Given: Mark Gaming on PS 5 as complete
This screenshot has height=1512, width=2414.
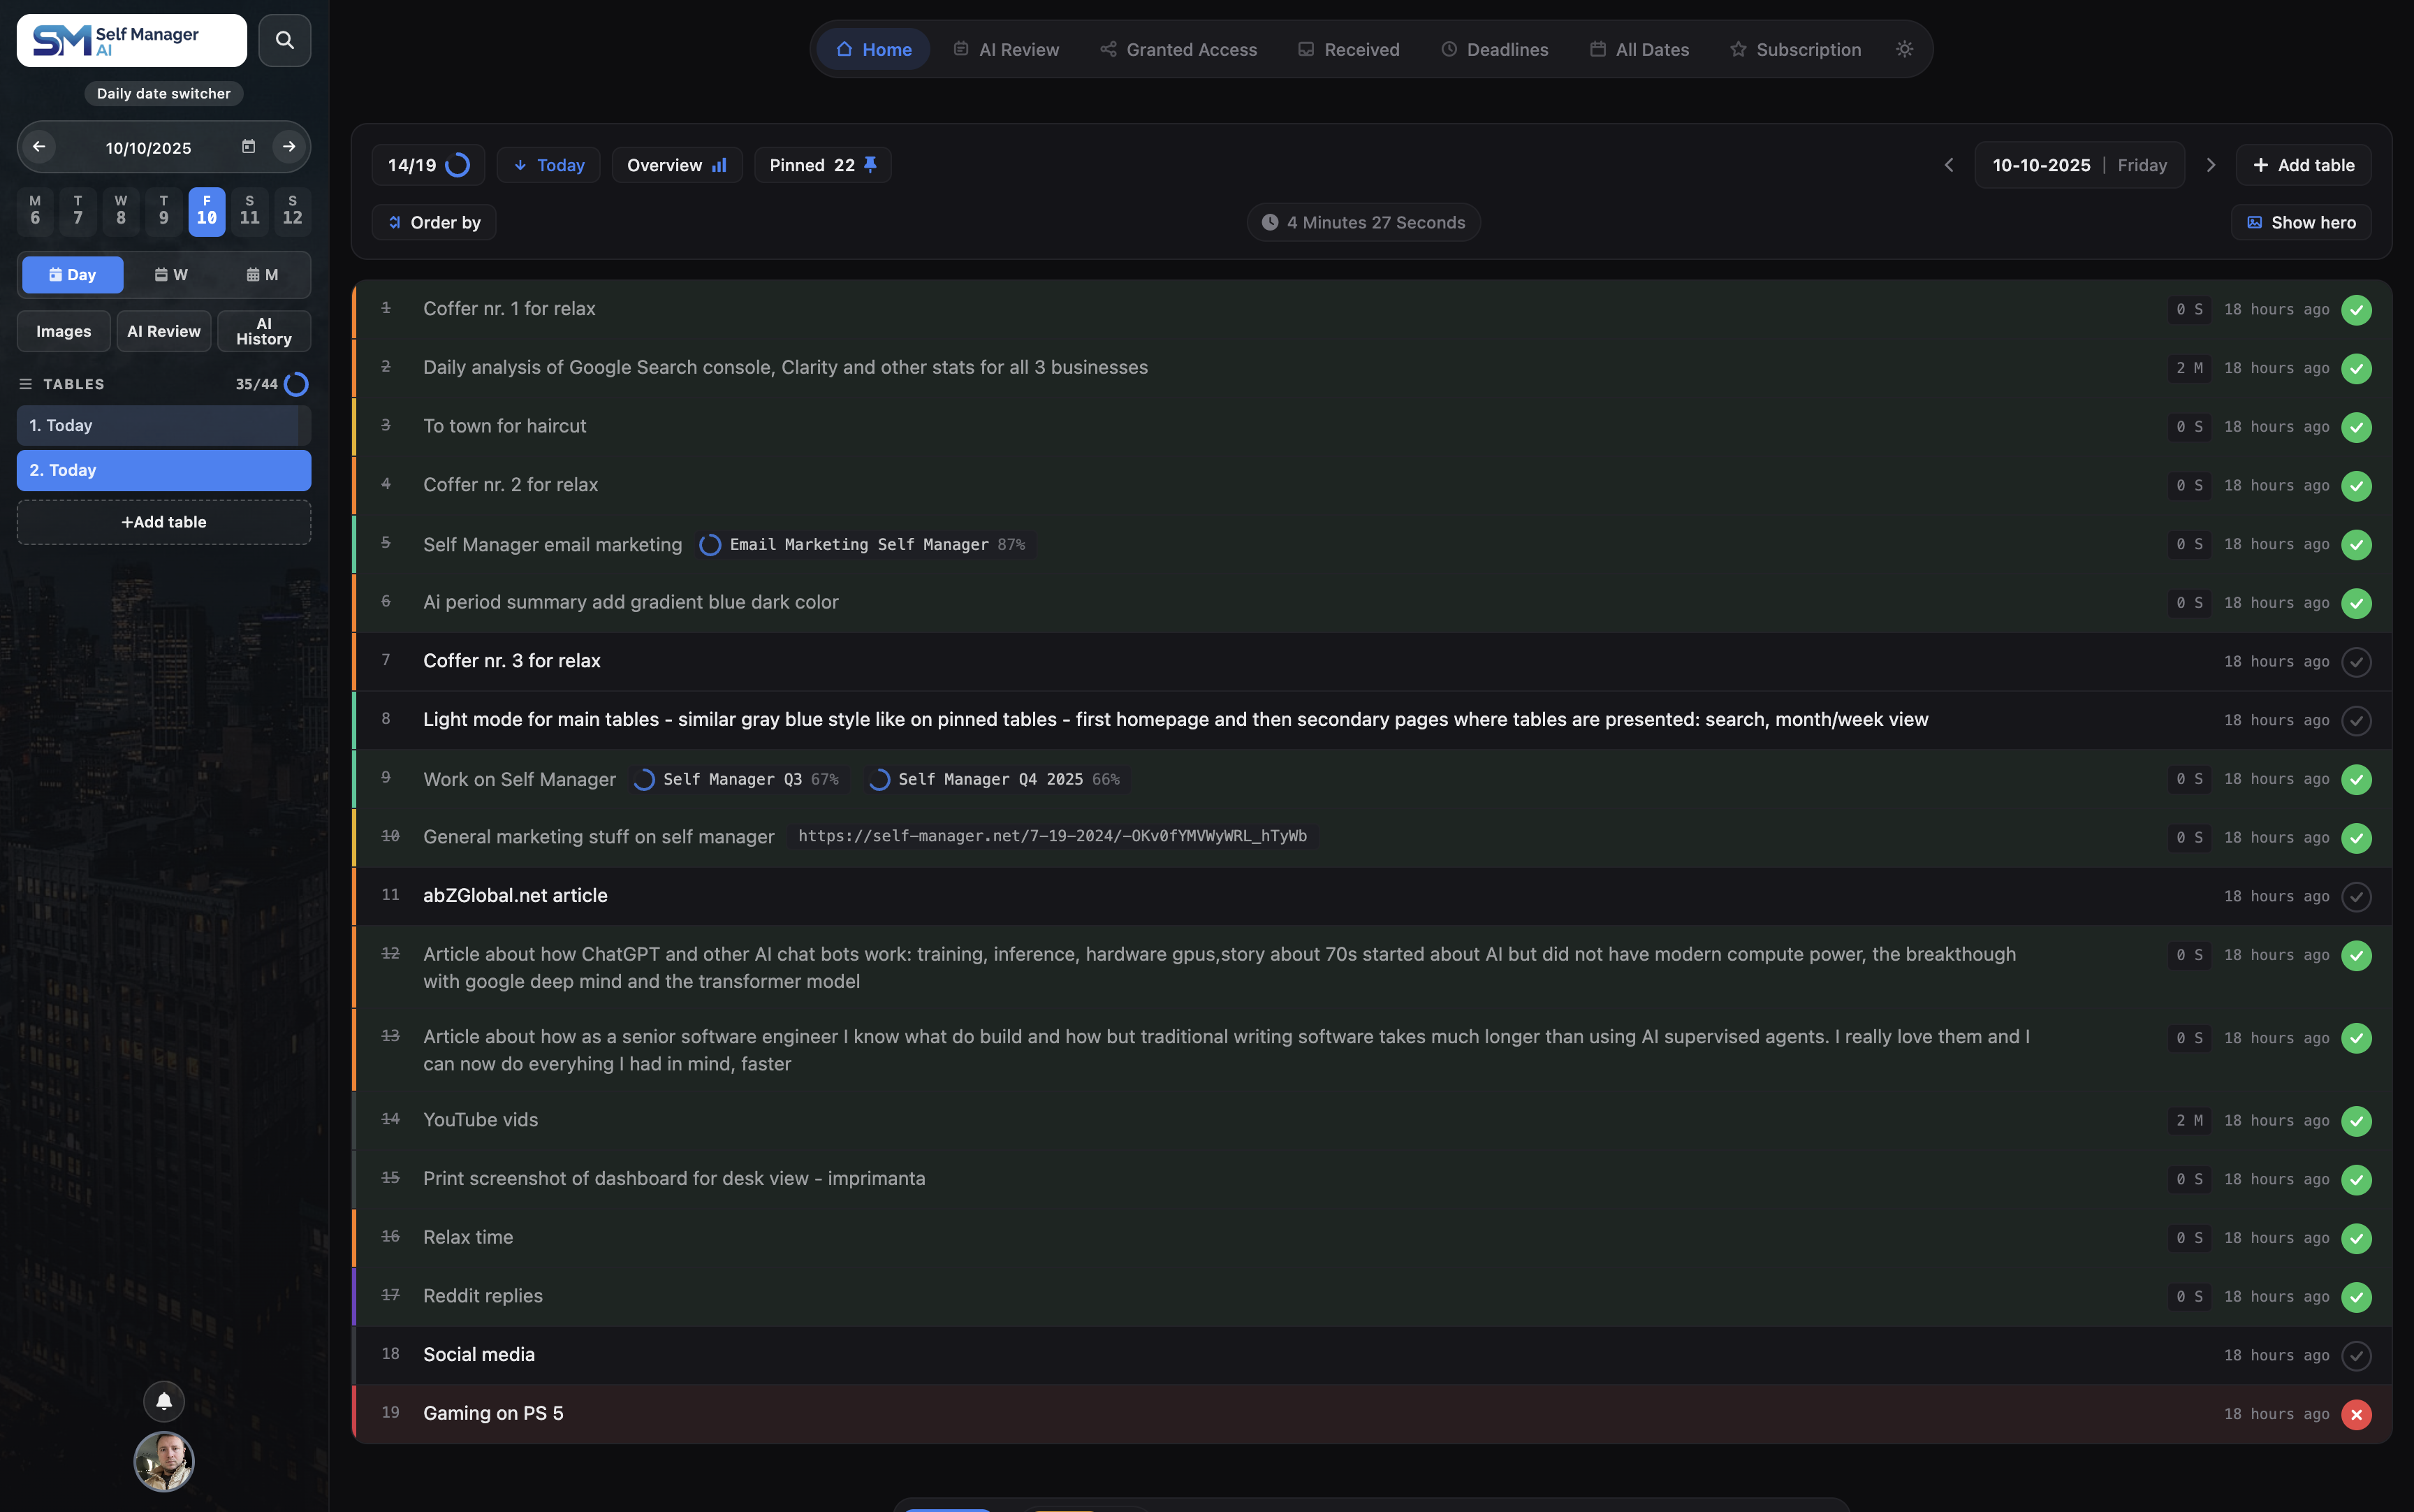Looking at the screenshot, I should pos(2356,1413).
